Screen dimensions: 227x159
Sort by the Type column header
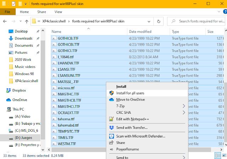(x=175, y=31)
